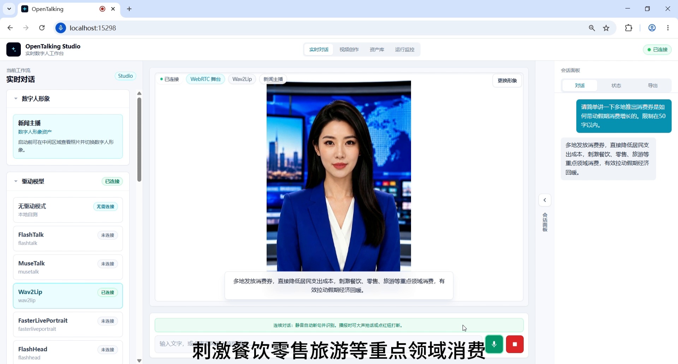Viewport: 678px width, 364px height.
Task: Close the OpenTalking browser tab
Action: click(113, 9)
